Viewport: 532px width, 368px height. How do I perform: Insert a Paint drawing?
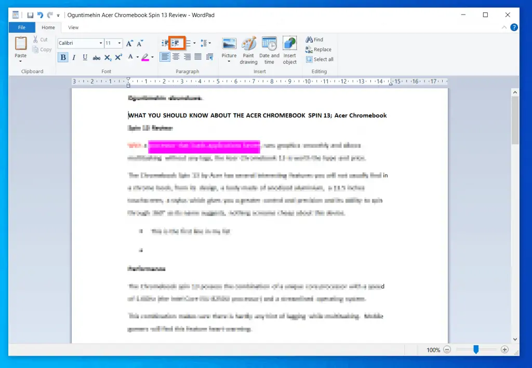tap(249, 51)
